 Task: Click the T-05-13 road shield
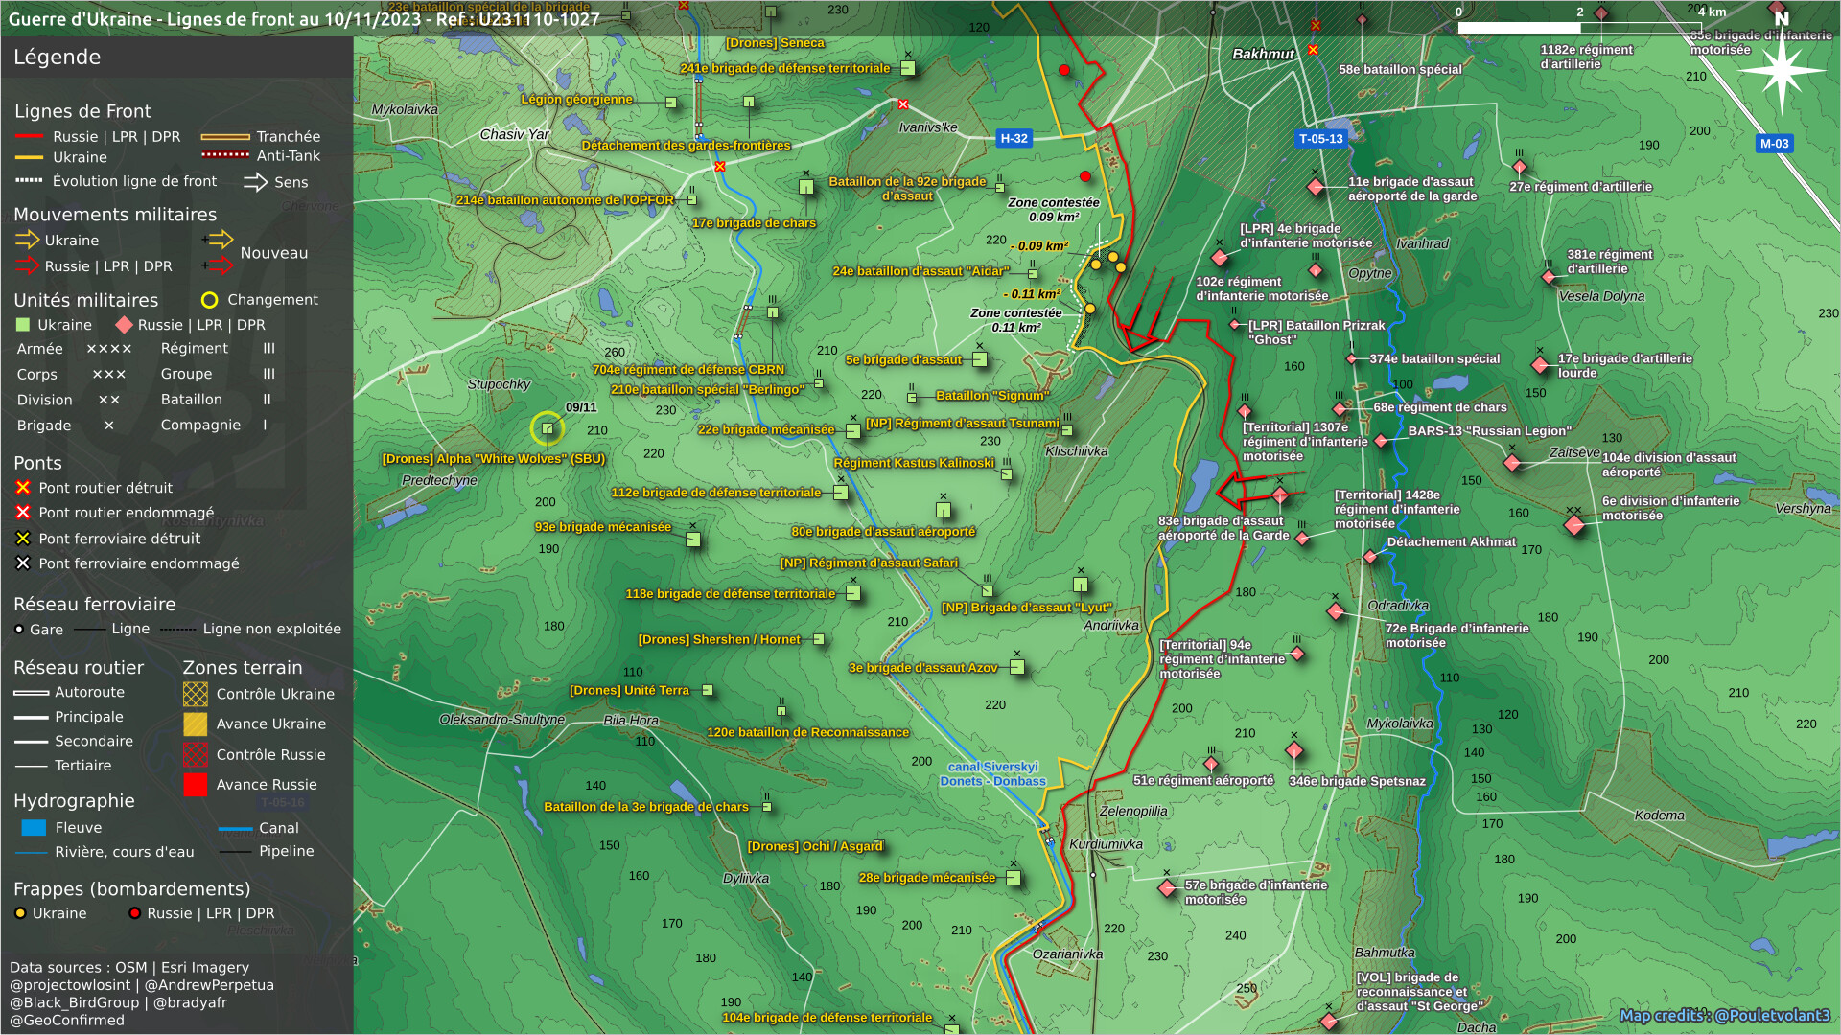point(1320,139)
